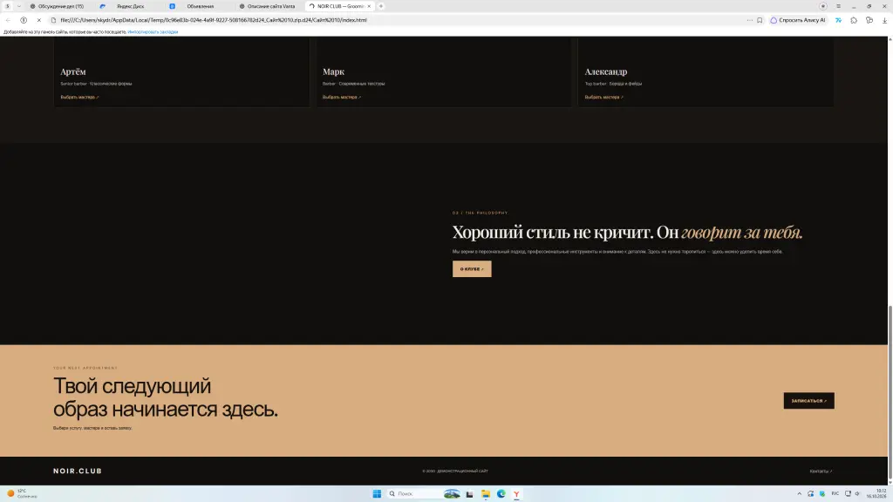The image size is (893, 502).
Task: Switch input language РУС indicator
Action: 835,493
